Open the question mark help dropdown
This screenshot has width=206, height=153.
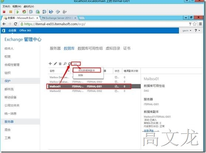point(198,31)
